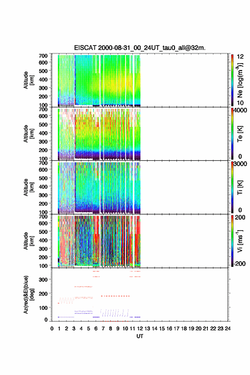Image resolution: width=250 pixels, height=375 pixels.
Task: Click the ion temperature Ti panel
Action: 140,187
